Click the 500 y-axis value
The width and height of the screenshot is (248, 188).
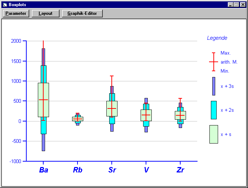pos(17,101)
